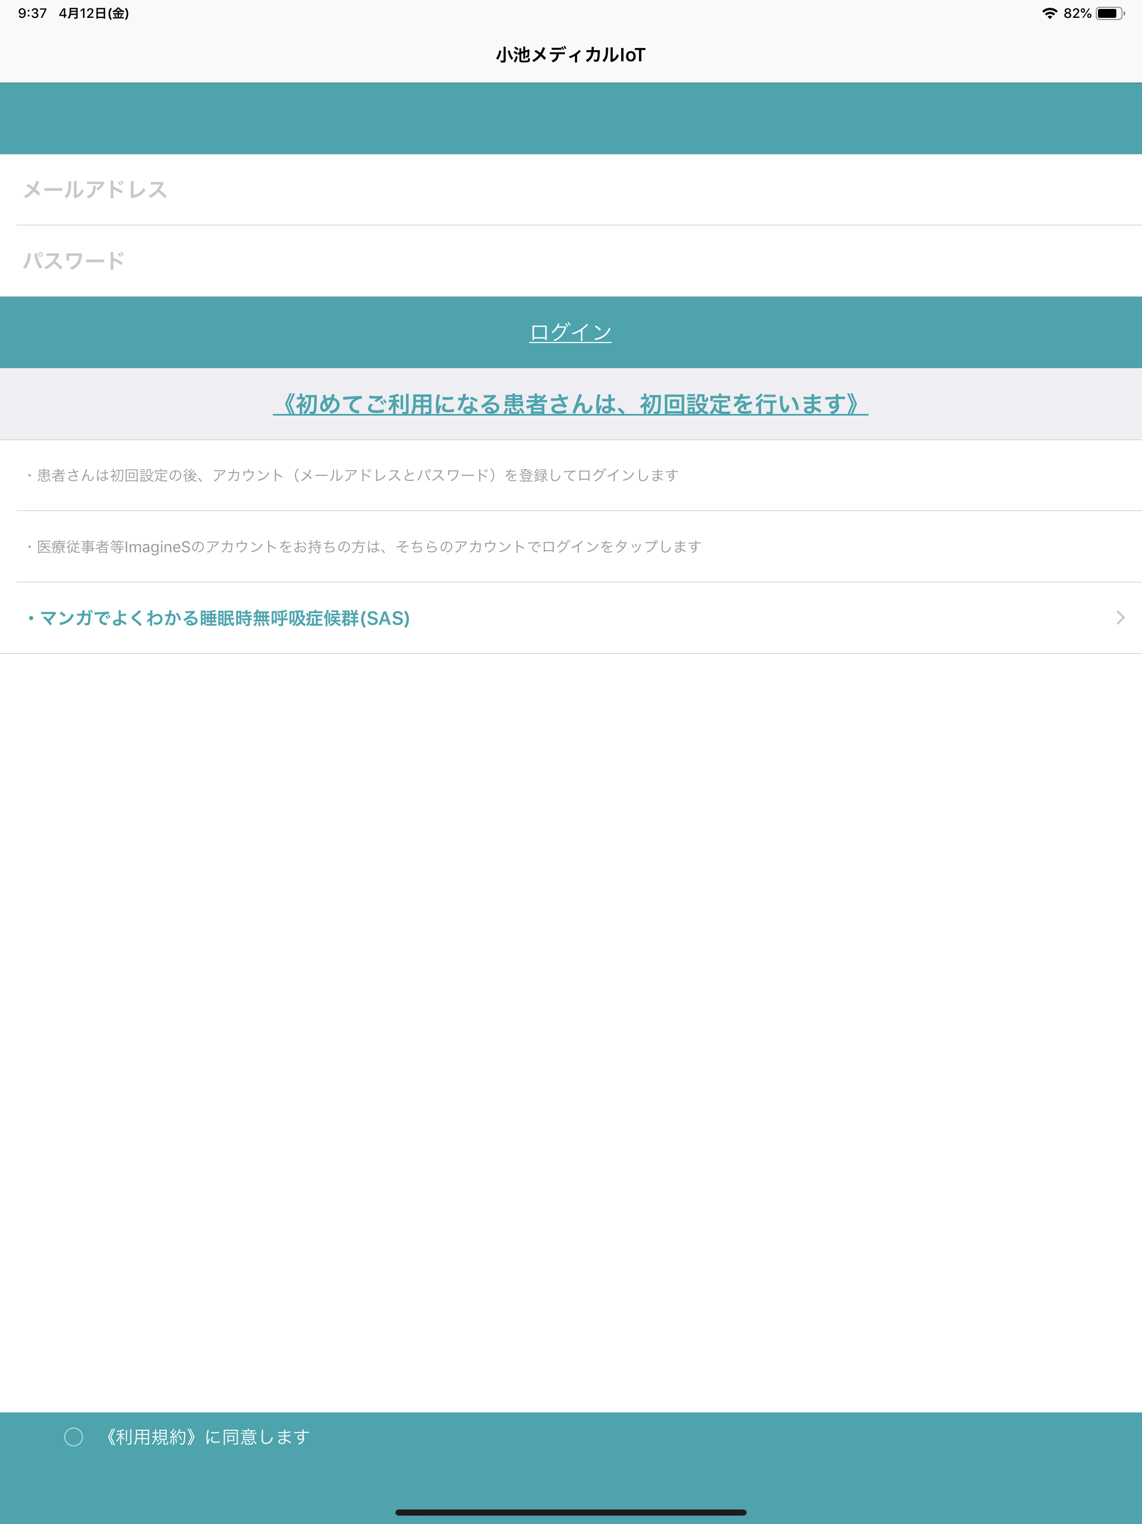
Task: Enable agreement to the terms of service
Action: tap(74, 1436)
